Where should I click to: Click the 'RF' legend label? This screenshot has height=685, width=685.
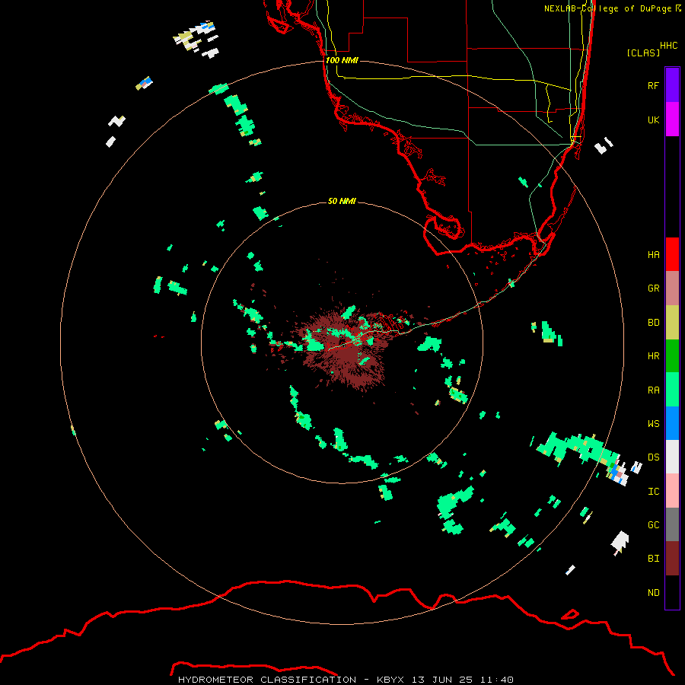click(x=653, y=85)
